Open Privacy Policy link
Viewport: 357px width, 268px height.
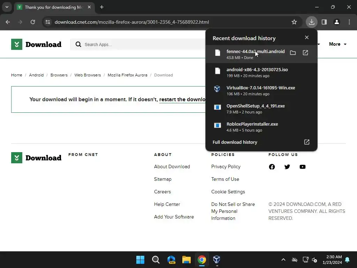pos(226,166)
